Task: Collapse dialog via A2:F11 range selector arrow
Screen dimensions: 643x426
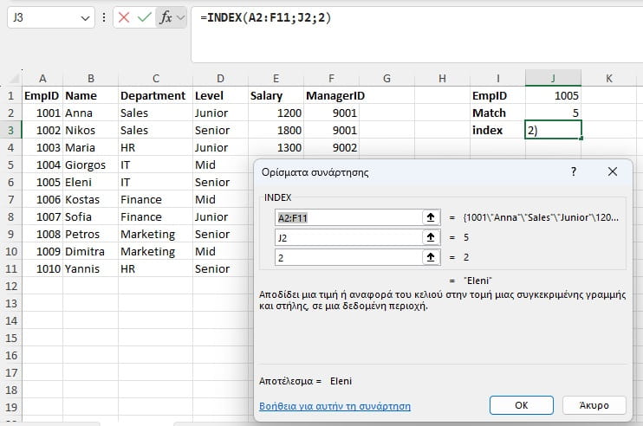Action: click(431, 217)
